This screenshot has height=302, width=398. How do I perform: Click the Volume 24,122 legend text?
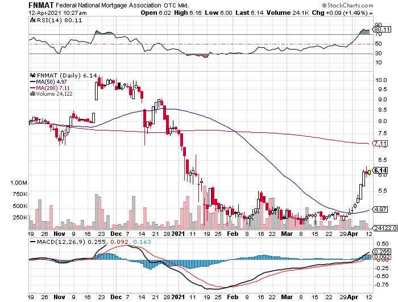(55, 94)
